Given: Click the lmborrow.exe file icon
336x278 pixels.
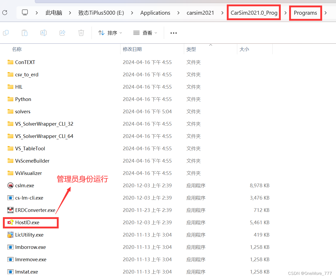Looking at the screenshot, I should 10,247.
